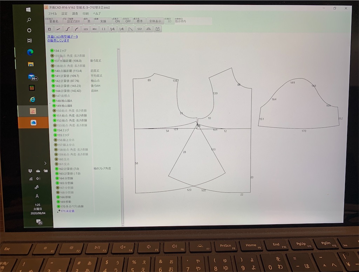Select list row 134:エッジ
Image resolution: width=359 pixels, height=272 pixels.
click(x=59, y=51)
